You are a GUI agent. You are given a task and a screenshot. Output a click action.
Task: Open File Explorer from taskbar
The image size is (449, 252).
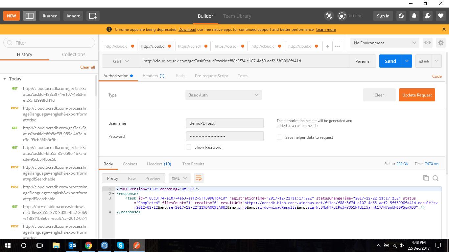point(56,245)
